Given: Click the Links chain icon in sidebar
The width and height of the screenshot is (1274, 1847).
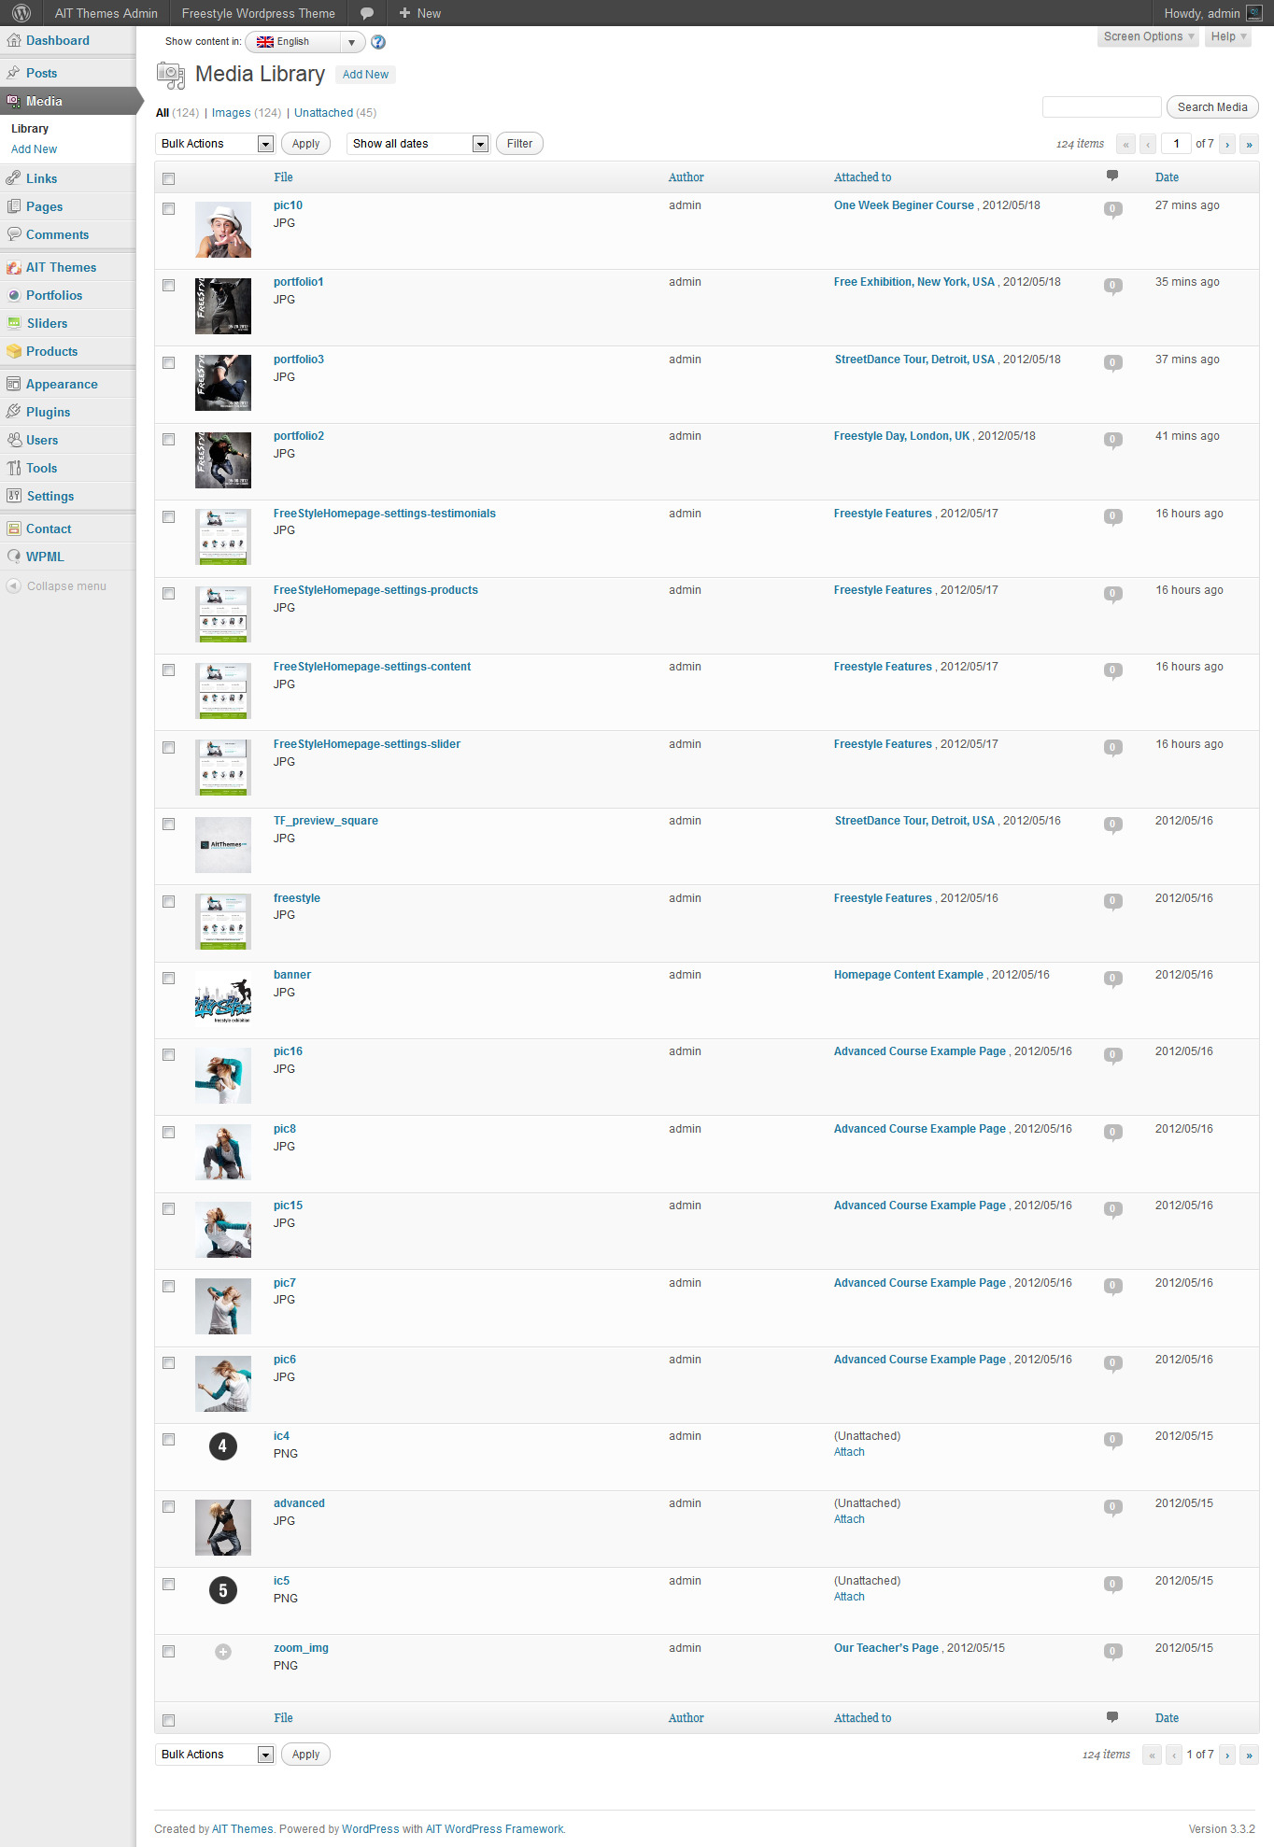Looking at the screenshot, I should coord(14,178).
